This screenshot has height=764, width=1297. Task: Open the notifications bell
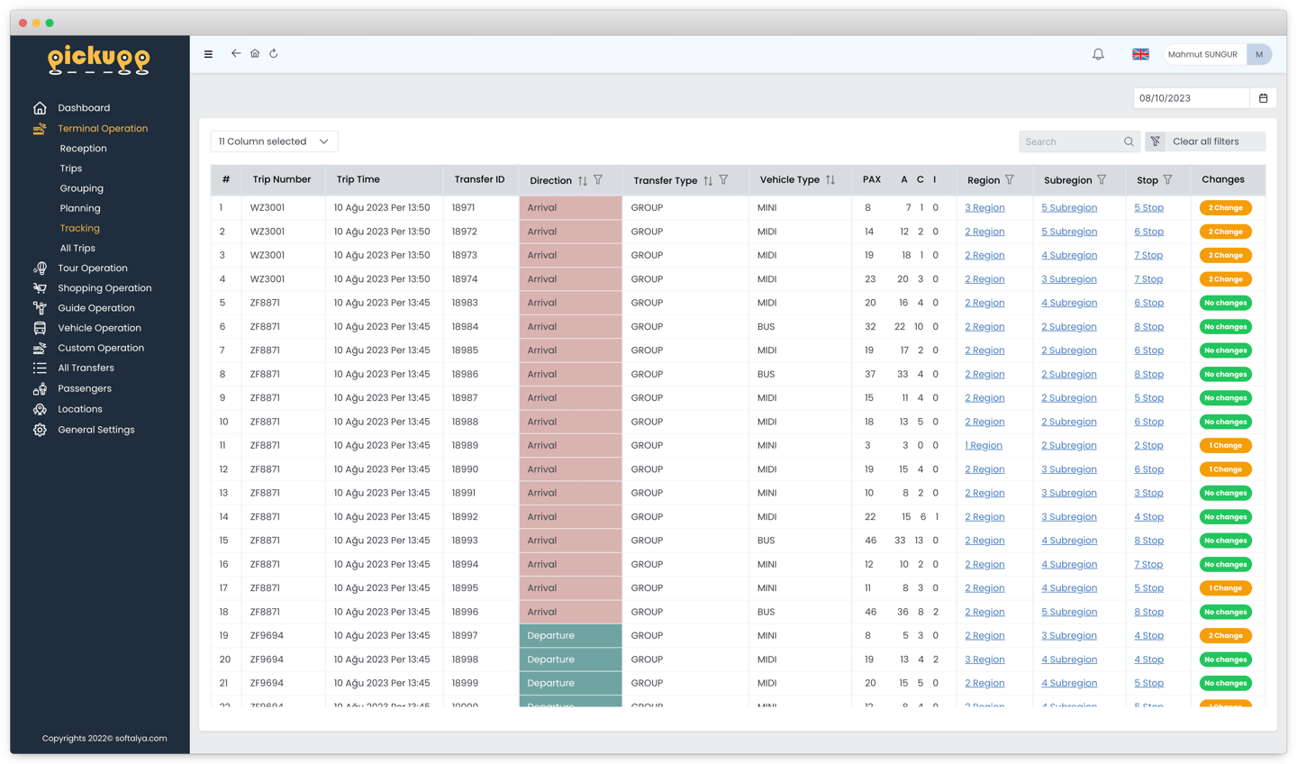point(1098,54)
